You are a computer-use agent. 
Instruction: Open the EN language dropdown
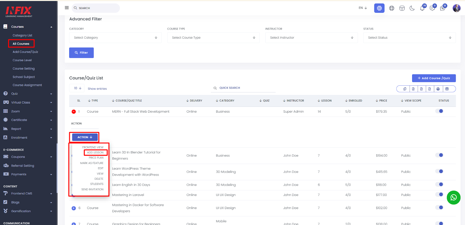[x=363, y=8]
